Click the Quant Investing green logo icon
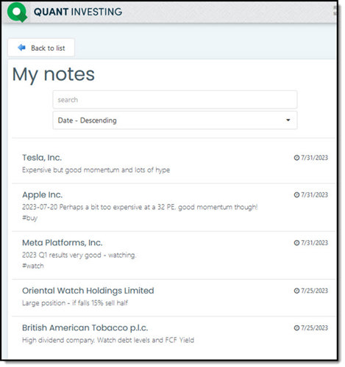This screenshot has height=367, width=345. point(17,12)
